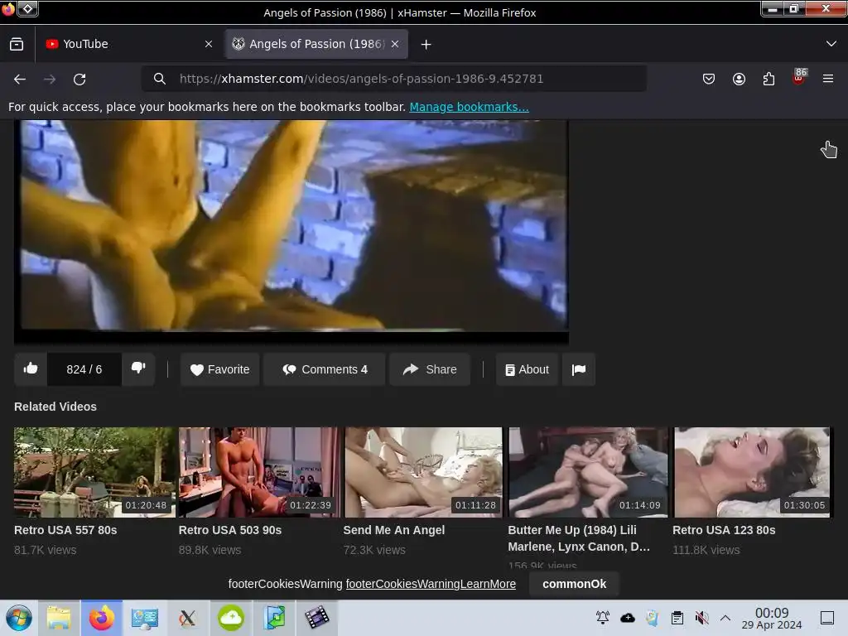Open a new tab
The height and width of the screenshot is (636, 848).
[426, 45]
